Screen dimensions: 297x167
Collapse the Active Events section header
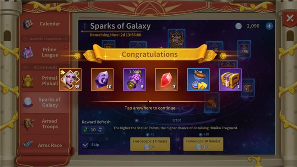point(45,67)
